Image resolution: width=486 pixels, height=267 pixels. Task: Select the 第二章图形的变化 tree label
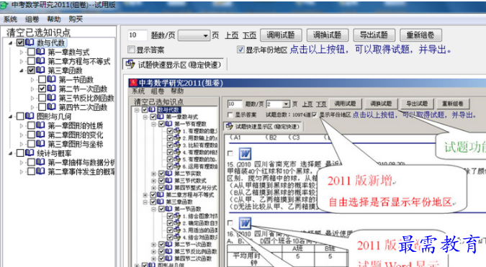pos(76,135)
